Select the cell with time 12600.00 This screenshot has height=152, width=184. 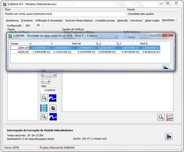[x=20, y=48]
